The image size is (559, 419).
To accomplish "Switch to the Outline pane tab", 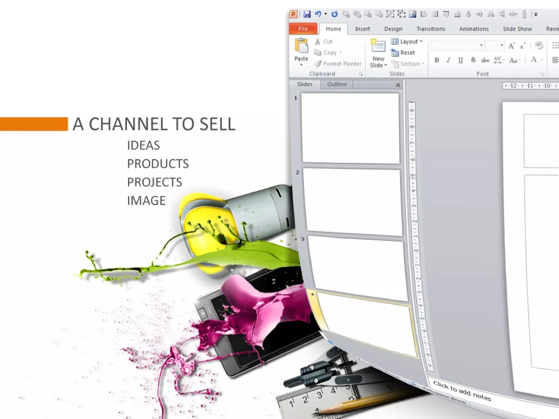I will (337, 84).
